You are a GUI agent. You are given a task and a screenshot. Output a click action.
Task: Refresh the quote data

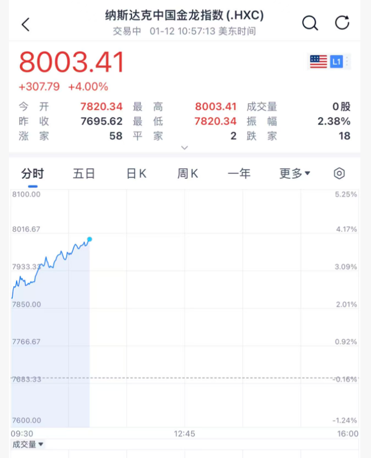coord(342,23)
